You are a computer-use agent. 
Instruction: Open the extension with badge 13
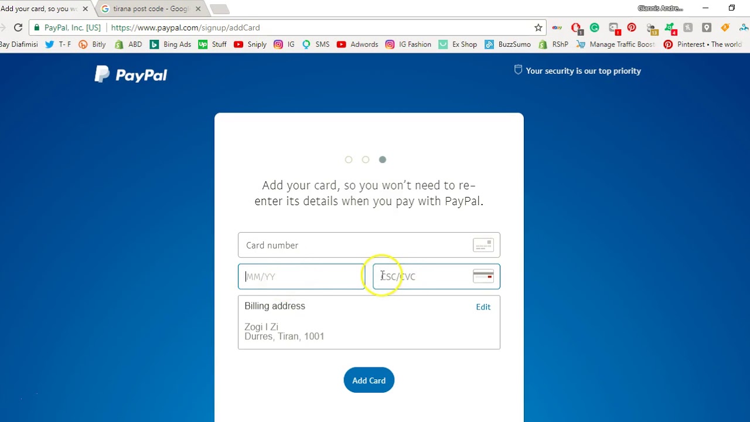(x=651, y=28)
